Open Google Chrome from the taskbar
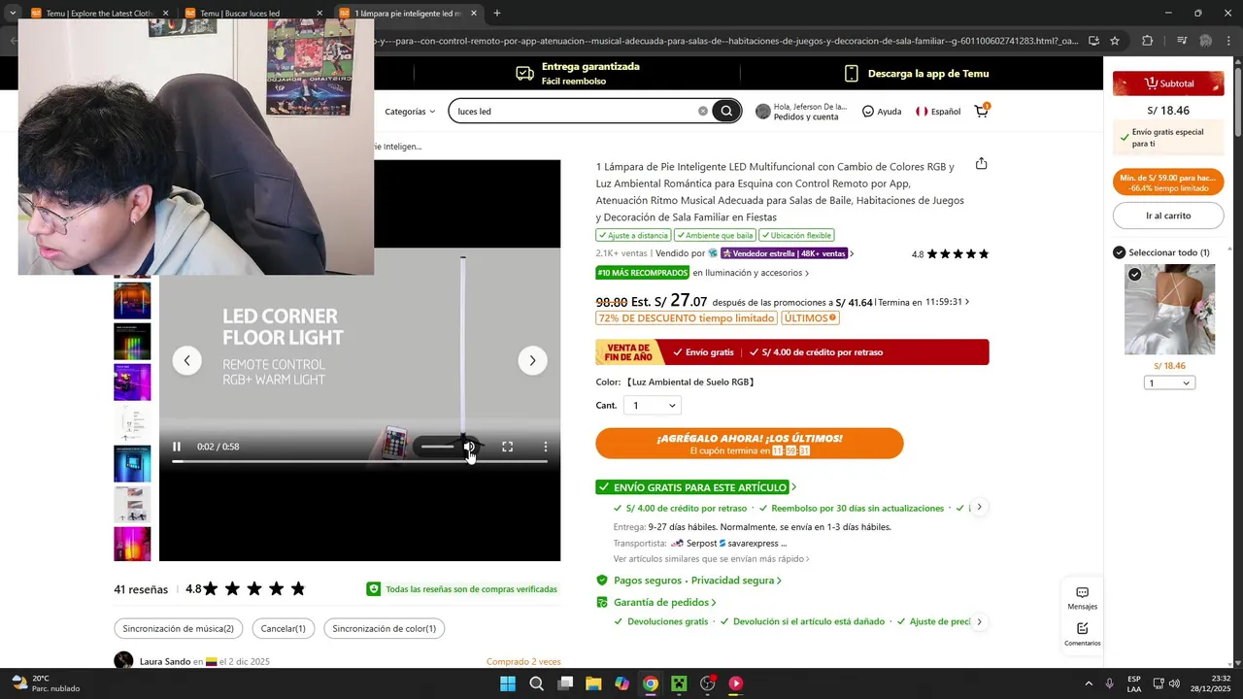 (x=650, y=683)
